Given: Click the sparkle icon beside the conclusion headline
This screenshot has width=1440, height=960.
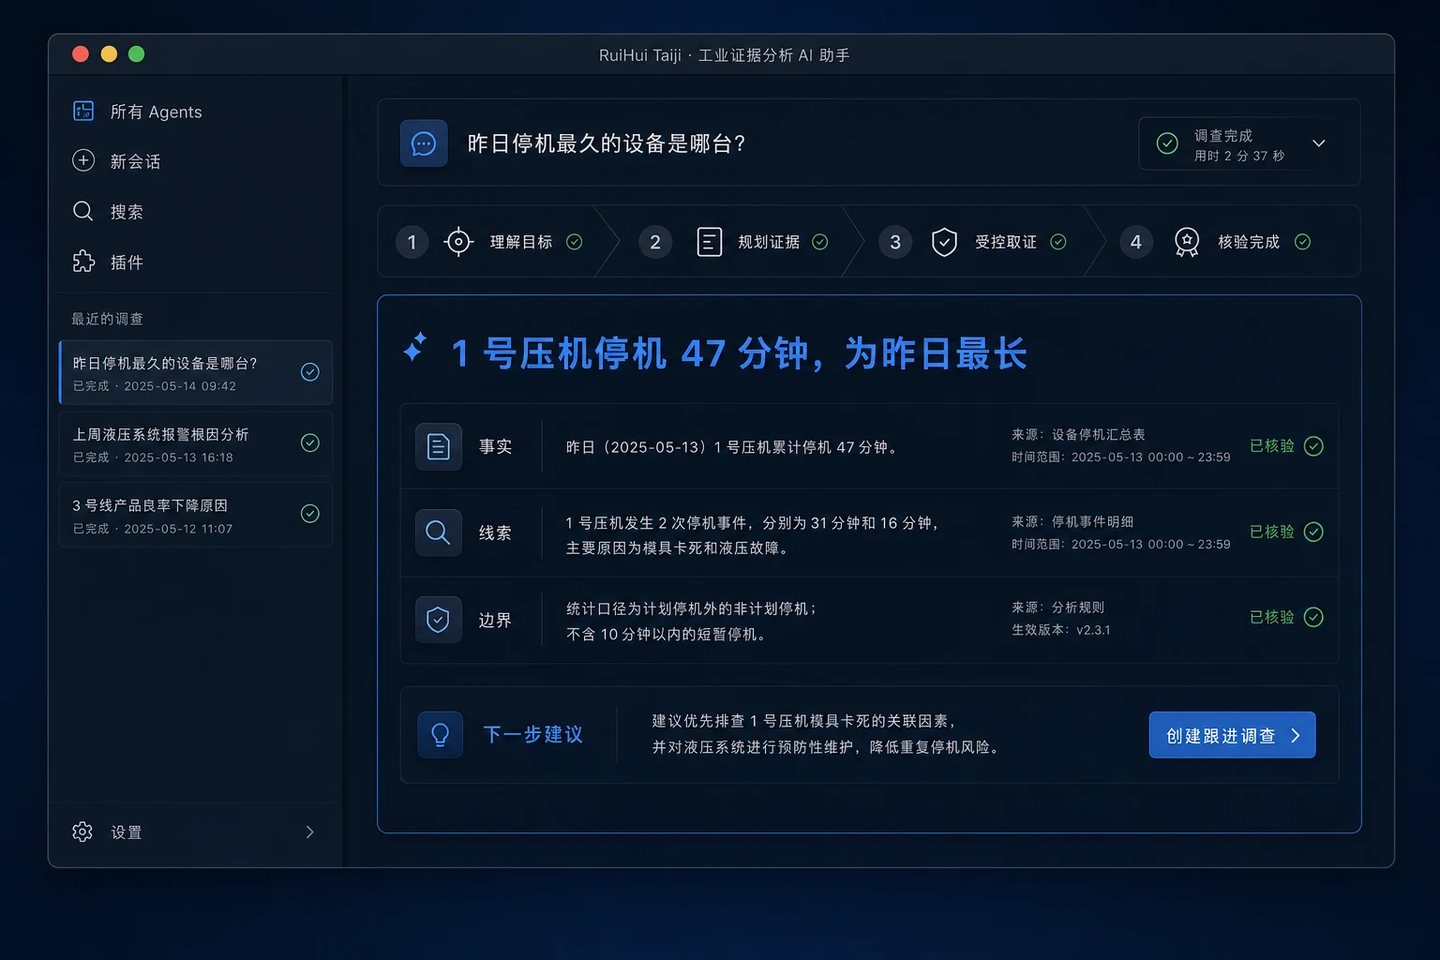Looking at the screenshot, I should coord(415,348).
